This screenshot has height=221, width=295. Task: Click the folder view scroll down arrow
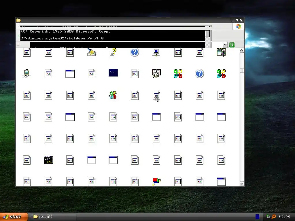tap(242, 184)
